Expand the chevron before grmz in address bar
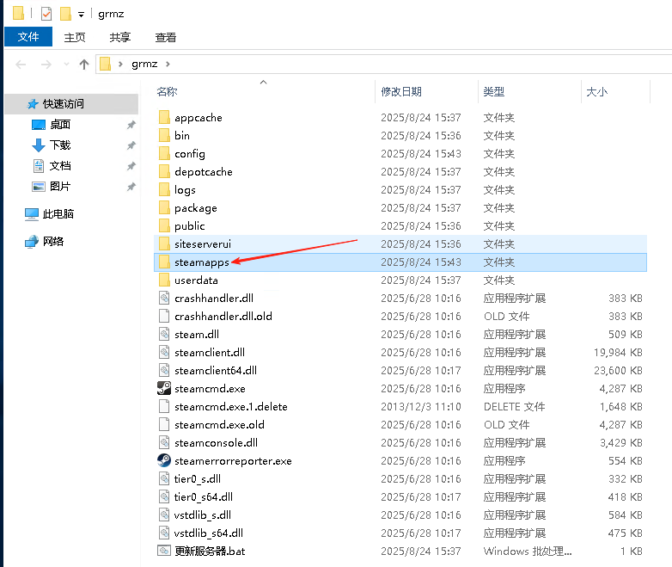The image size is (672, 567). coord(120,64)
